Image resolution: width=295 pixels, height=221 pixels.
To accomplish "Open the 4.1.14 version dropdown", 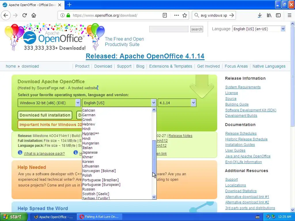I will [177, 103].
